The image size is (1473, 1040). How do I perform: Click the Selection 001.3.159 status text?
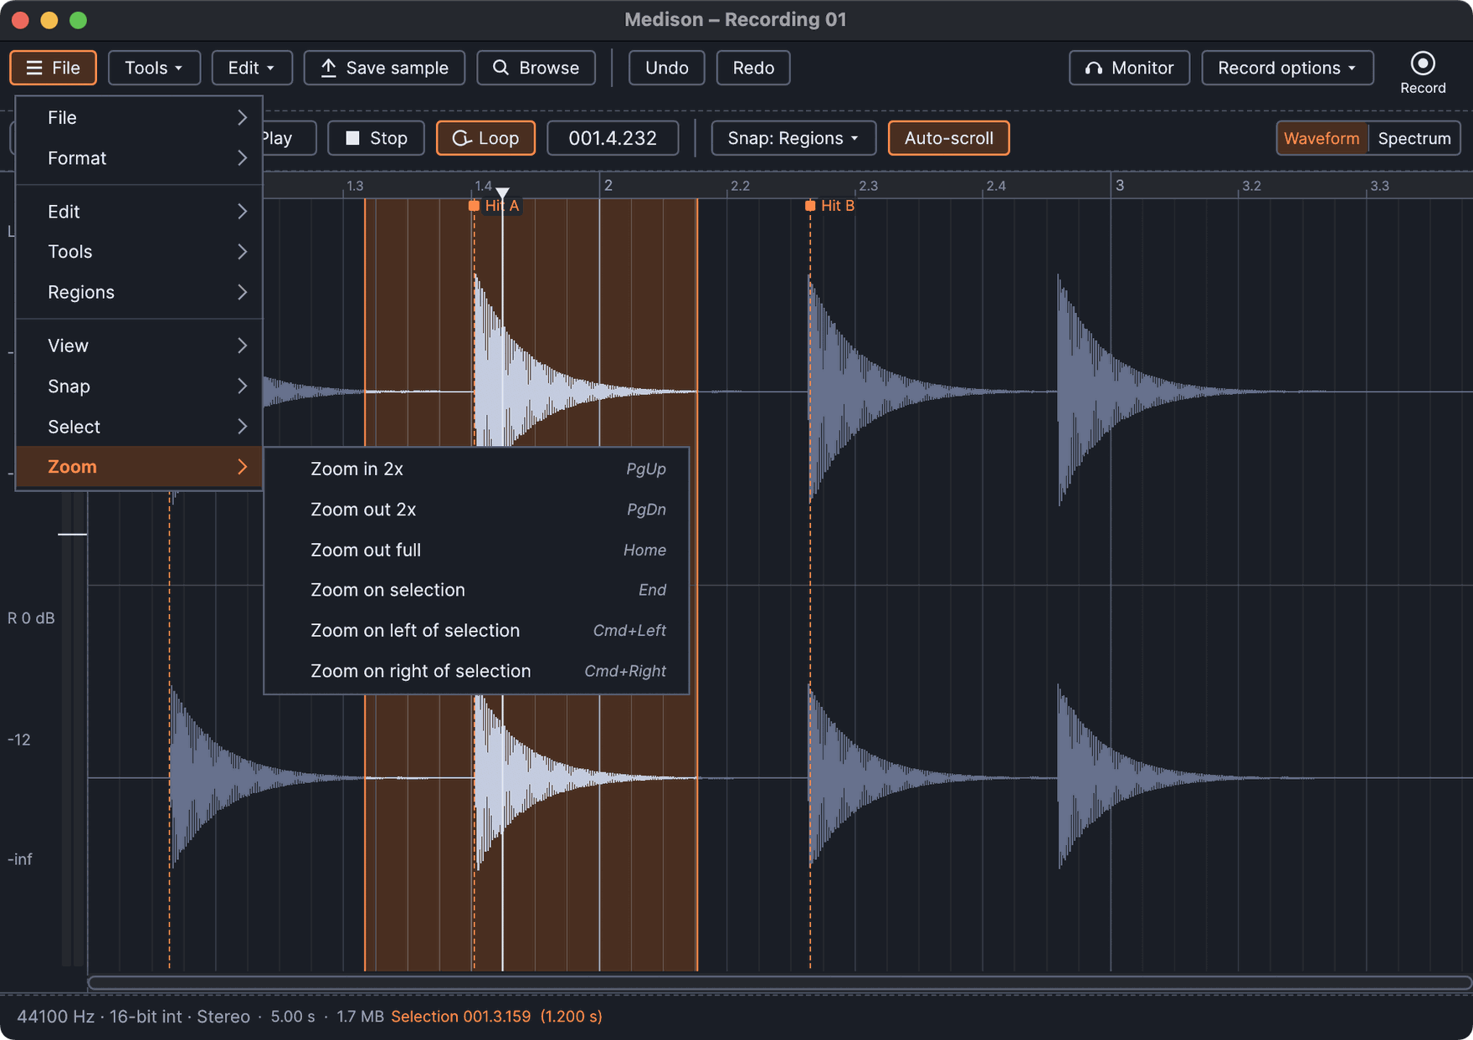point(496,1017)
